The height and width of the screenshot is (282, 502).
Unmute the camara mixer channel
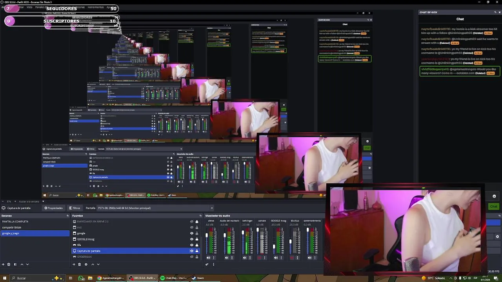click(x=259, y=258)
